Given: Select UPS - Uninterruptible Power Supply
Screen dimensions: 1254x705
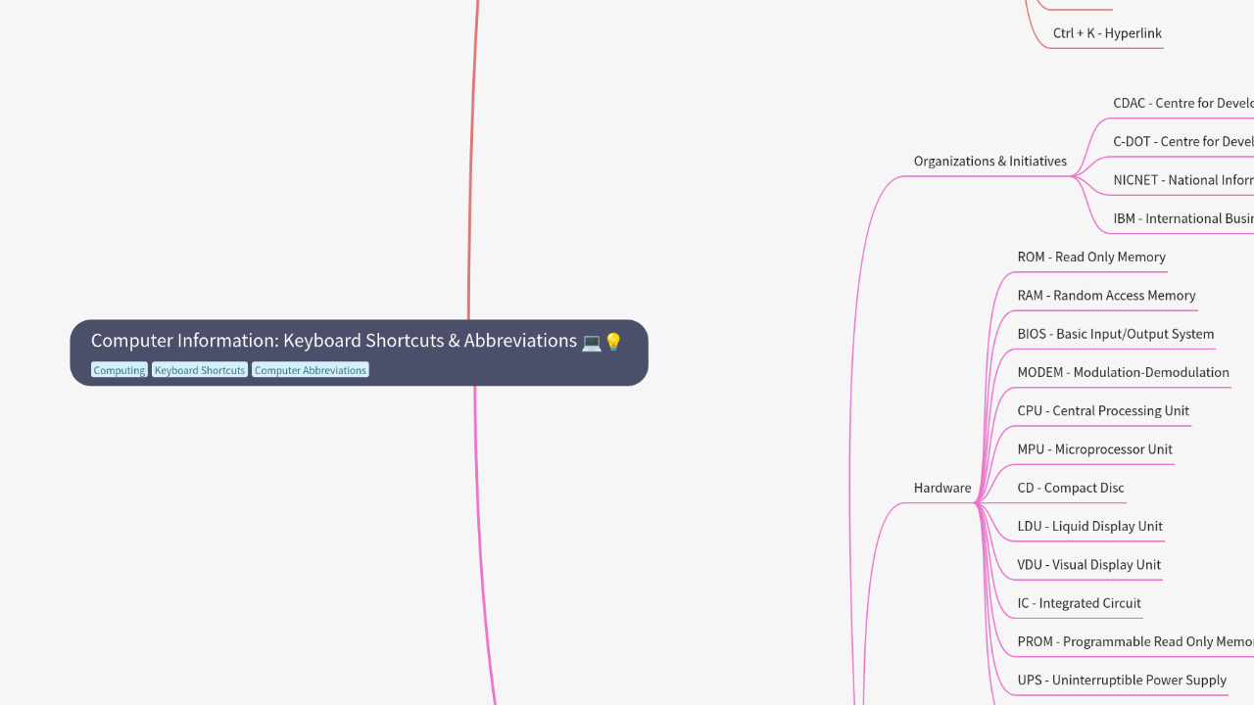Looking at the screenshot, I should pos(1122,681).
